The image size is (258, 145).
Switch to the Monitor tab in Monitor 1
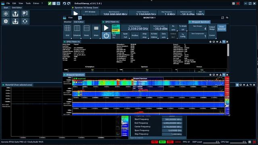(67, 22)
